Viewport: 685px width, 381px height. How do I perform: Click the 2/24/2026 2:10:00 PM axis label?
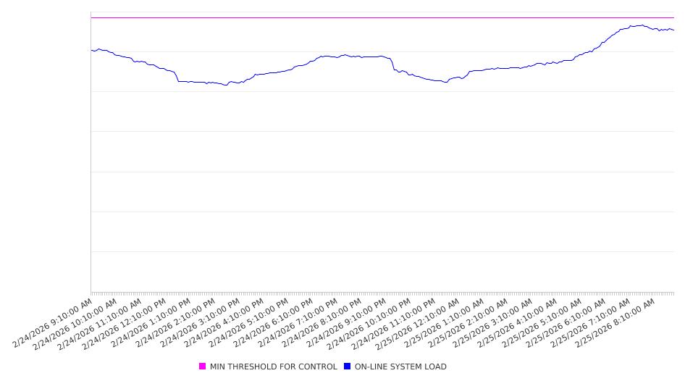(176, 322)
